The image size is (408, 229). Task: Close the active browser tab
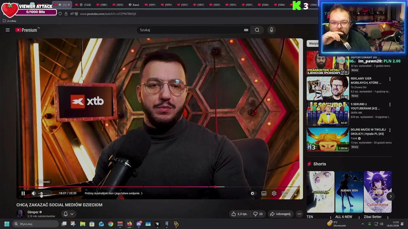(69, 5)
